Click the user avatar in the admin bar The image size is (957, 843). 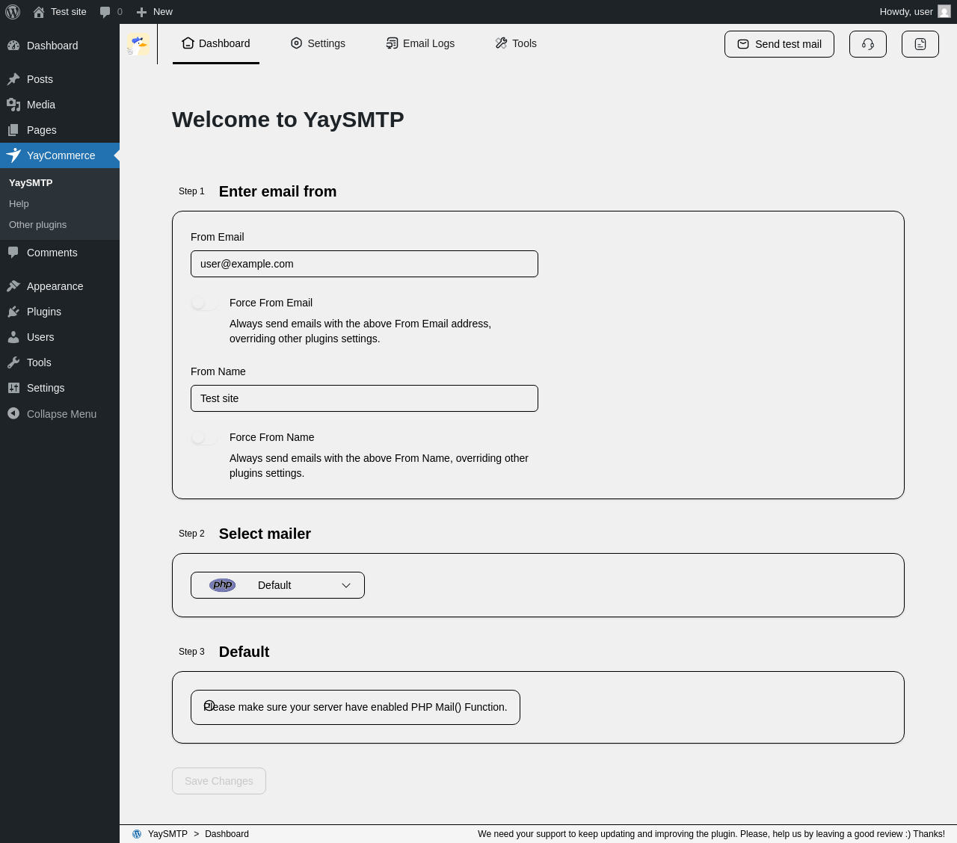point(944,12)
